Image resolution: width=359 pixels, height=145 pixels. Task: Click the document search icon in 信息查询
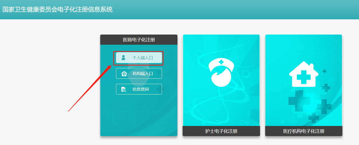coord(124,89)
